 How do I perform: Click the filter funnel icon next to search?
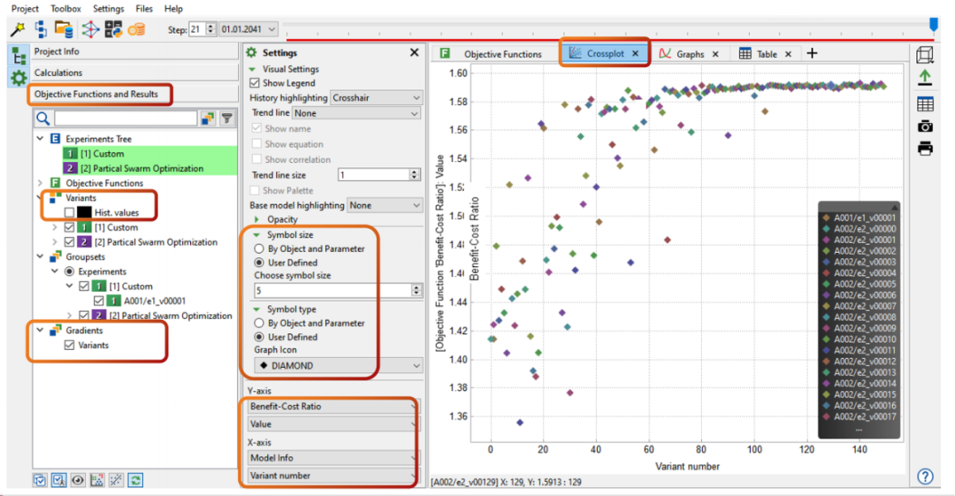point(227,118)
